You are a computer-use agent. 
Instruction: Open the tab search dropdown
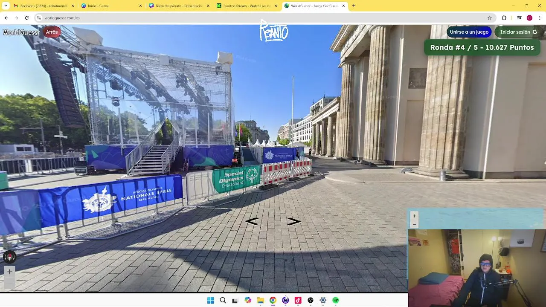[x=6, y=6]
